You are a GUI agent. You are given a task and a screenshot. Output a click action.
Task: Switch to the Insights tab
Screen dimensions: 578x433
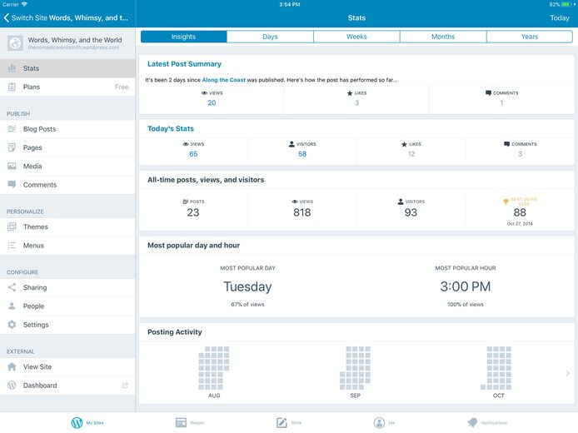tap(183, 37)
